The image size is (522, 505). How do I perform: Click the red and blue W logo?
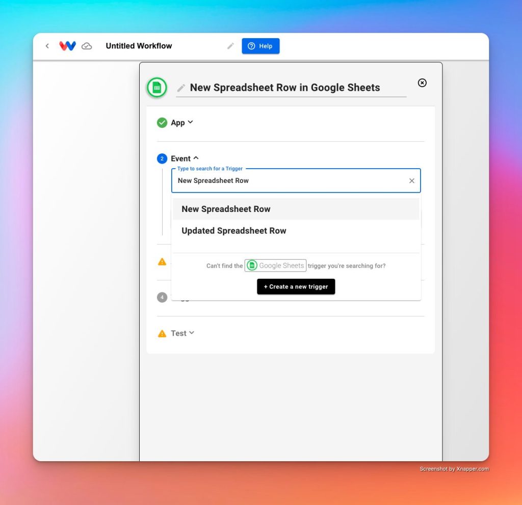68,46
